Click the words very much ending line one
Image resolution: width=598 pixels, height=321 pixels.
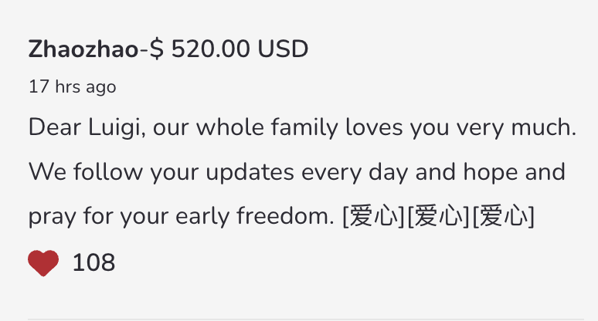[x=516, y=127]
